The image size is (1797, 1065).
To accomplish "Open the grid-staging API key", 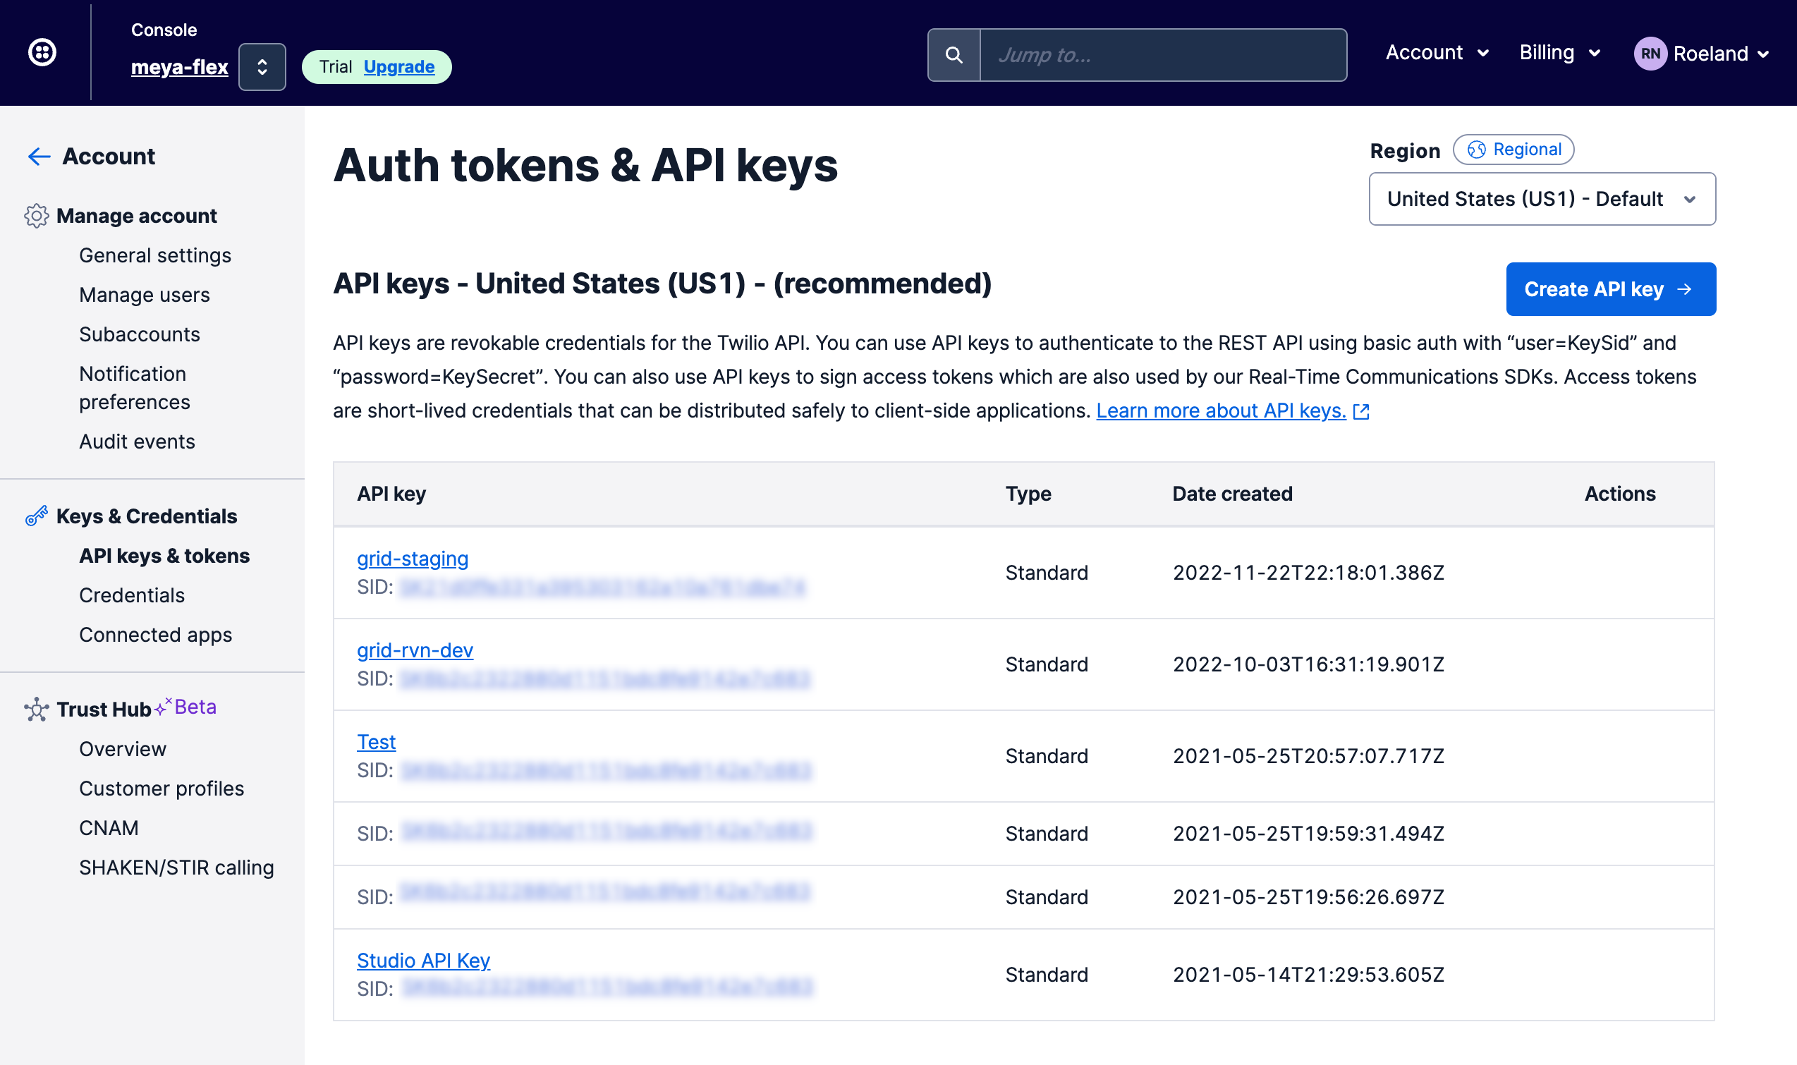I will (x=413, y=559).
